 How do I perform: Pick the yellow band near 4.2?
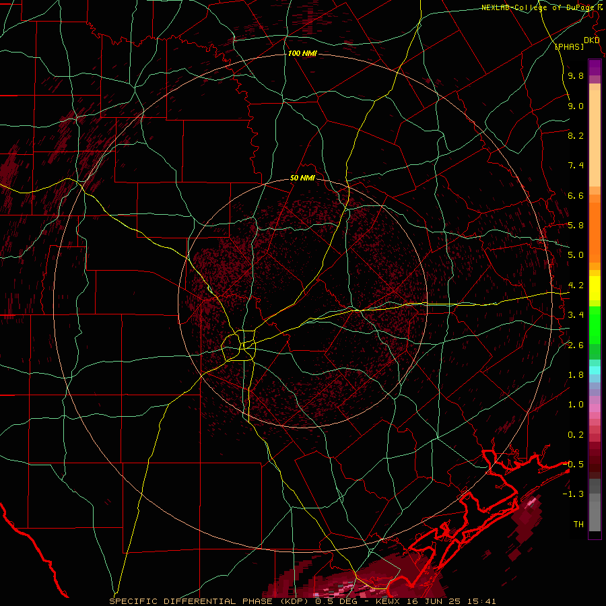coord(595,288)
